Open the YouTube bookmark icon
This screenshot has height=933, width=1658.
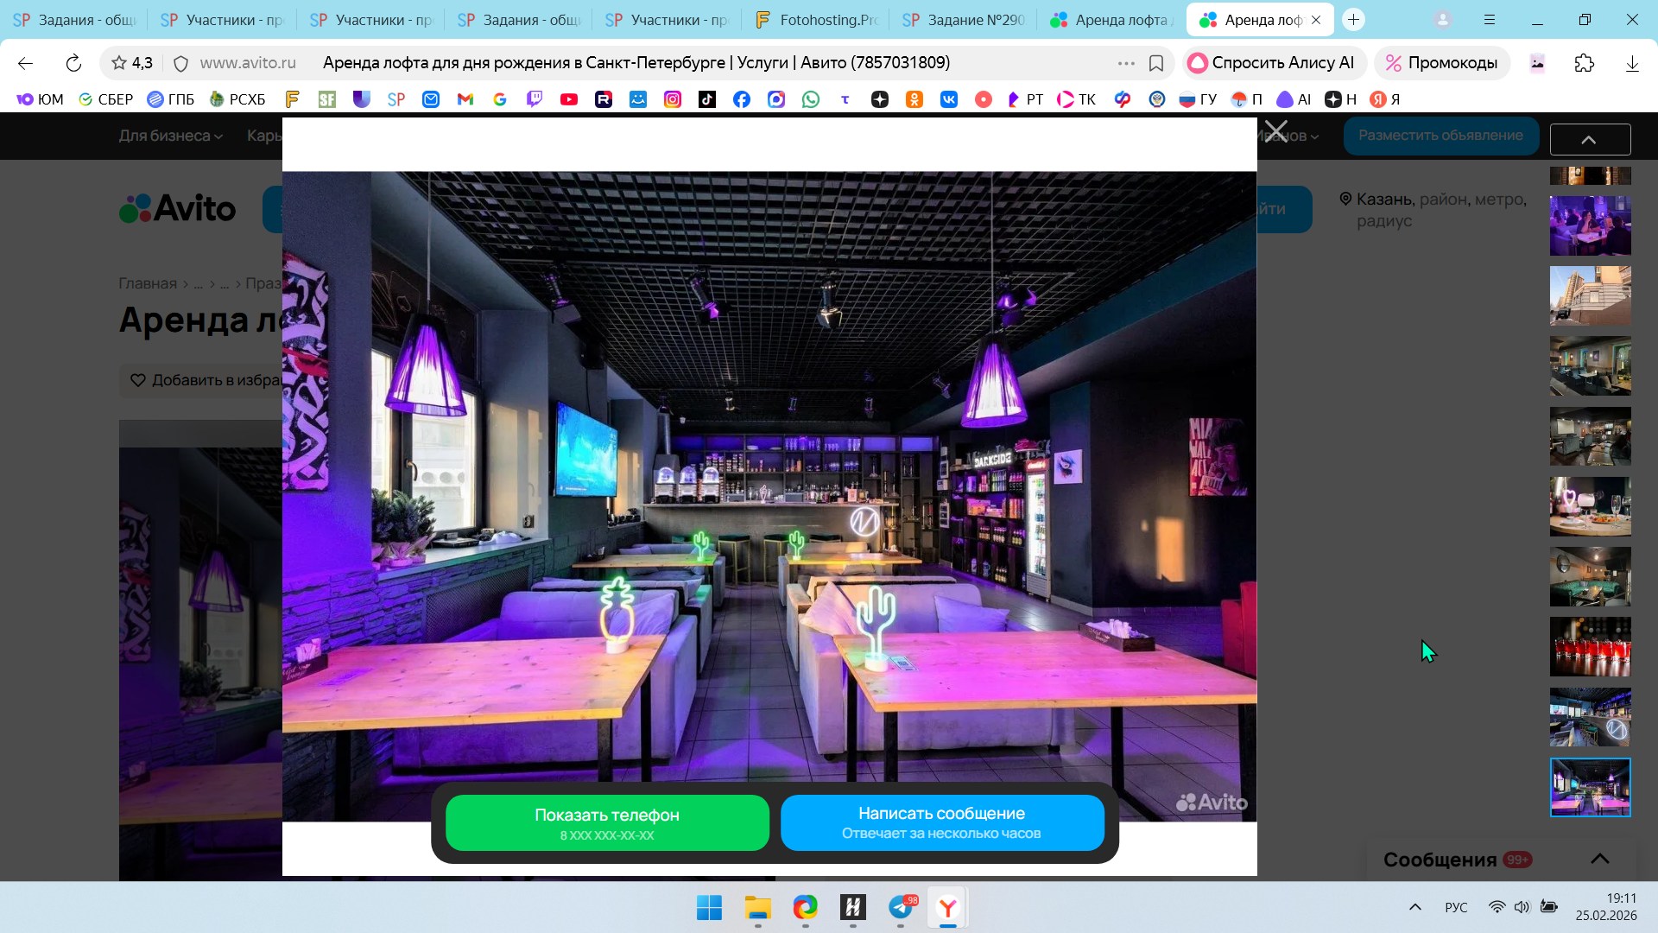point(568,99)
